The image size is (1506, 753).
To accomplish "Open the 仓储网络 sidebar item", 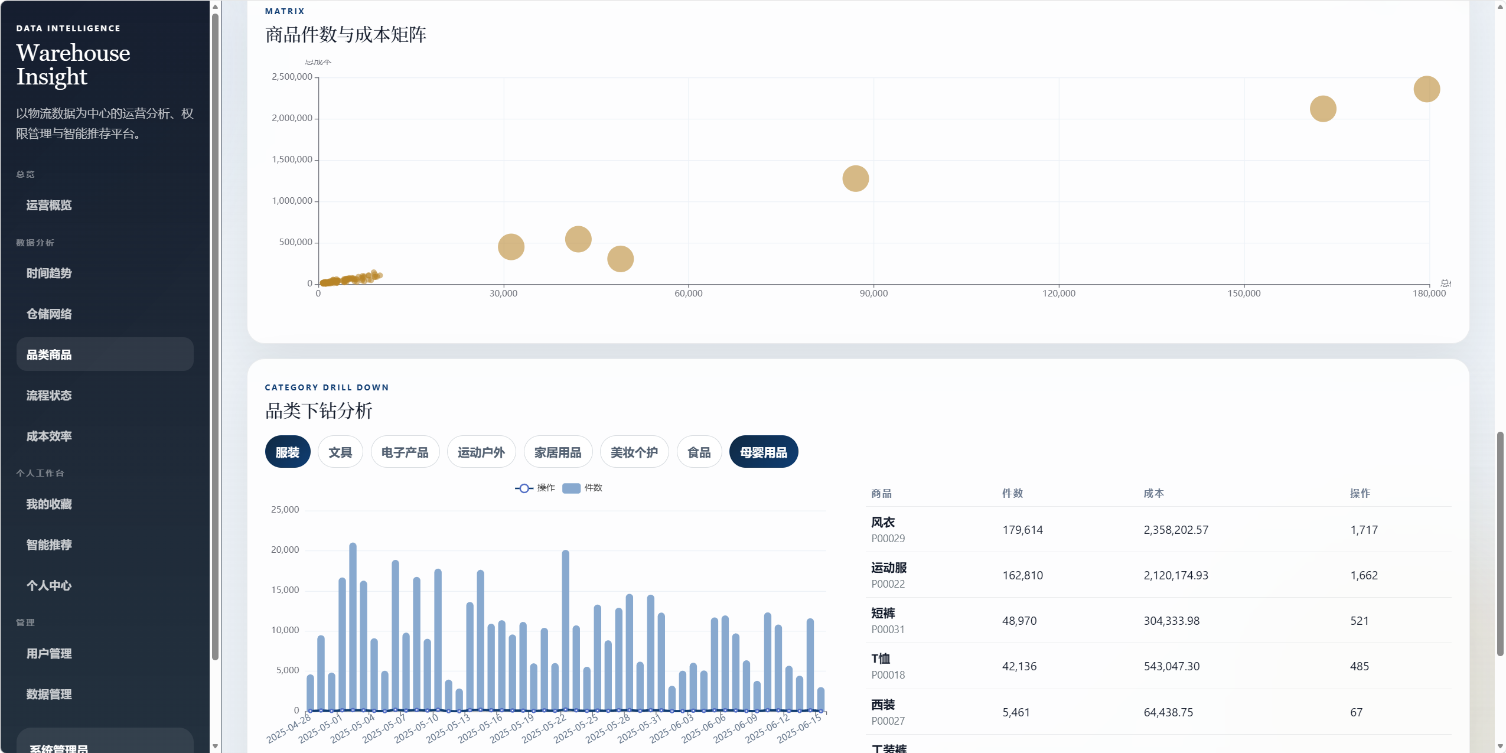I will pos(49,314).
